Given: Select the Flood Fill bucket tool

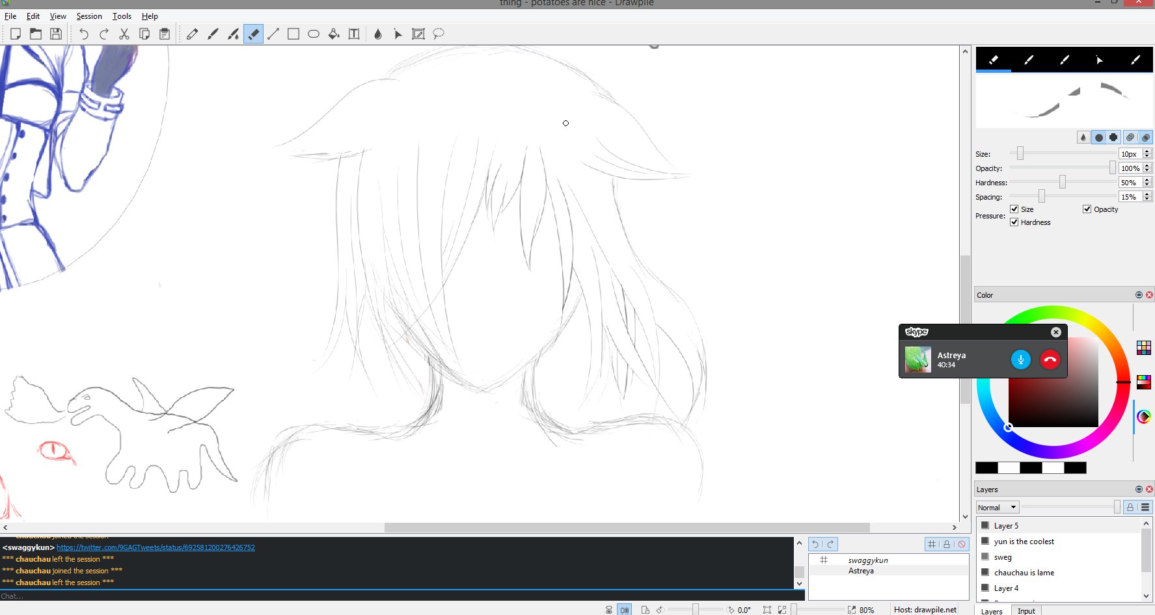Looking at the screenshot, I should click(x=334, y=34).
